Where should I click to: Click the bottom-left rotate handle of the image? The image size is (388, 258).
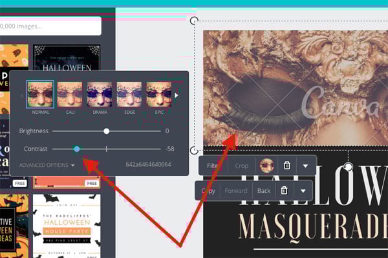(194, 150)
